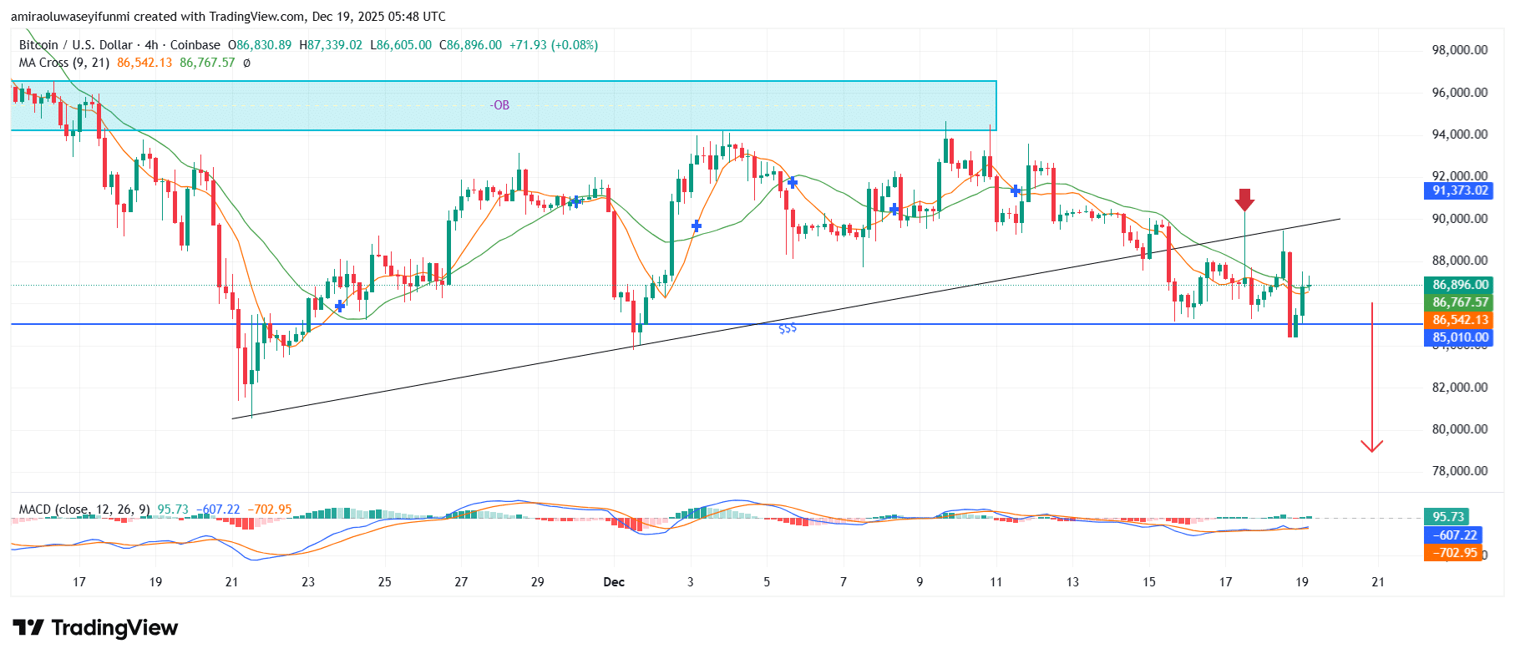
Task: Click the 80,000.00 price axis label
Action: click(1460, 429)
